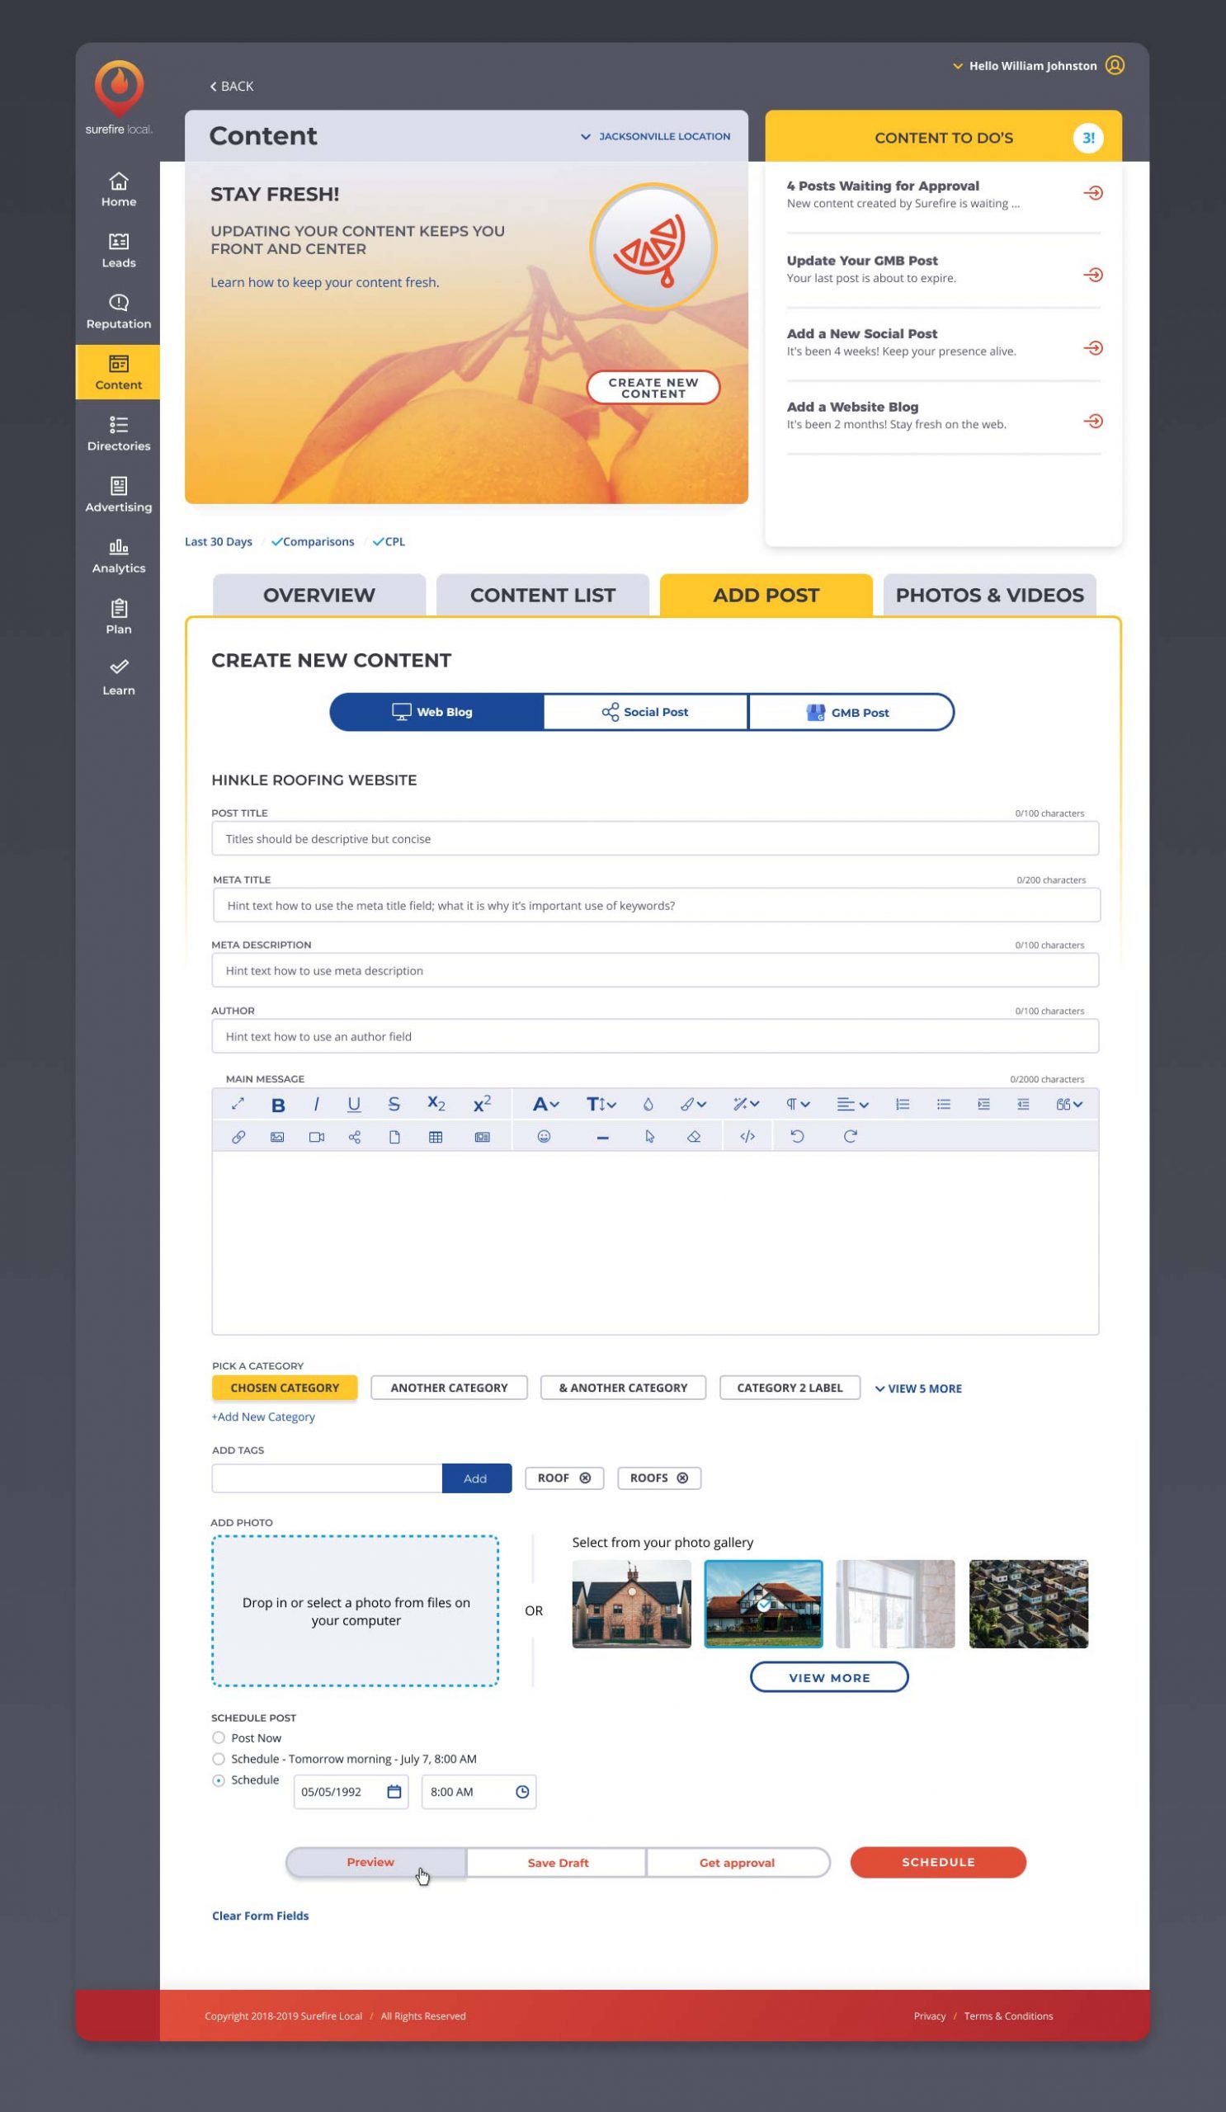The width and height of the screenshot is (1226, 2112).
Task: Insert a table in the editor
Action: pos(436,1138)
